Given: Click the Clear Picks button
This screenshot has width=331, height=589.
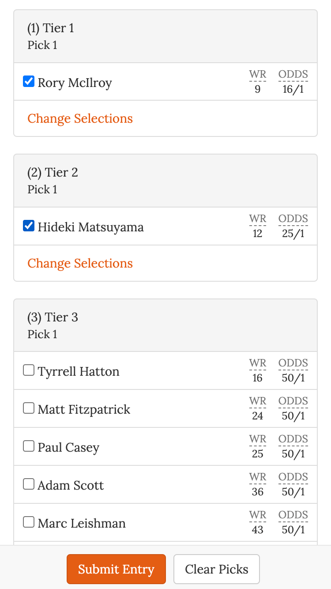Looking at the screenshot, I should [217, 569].
